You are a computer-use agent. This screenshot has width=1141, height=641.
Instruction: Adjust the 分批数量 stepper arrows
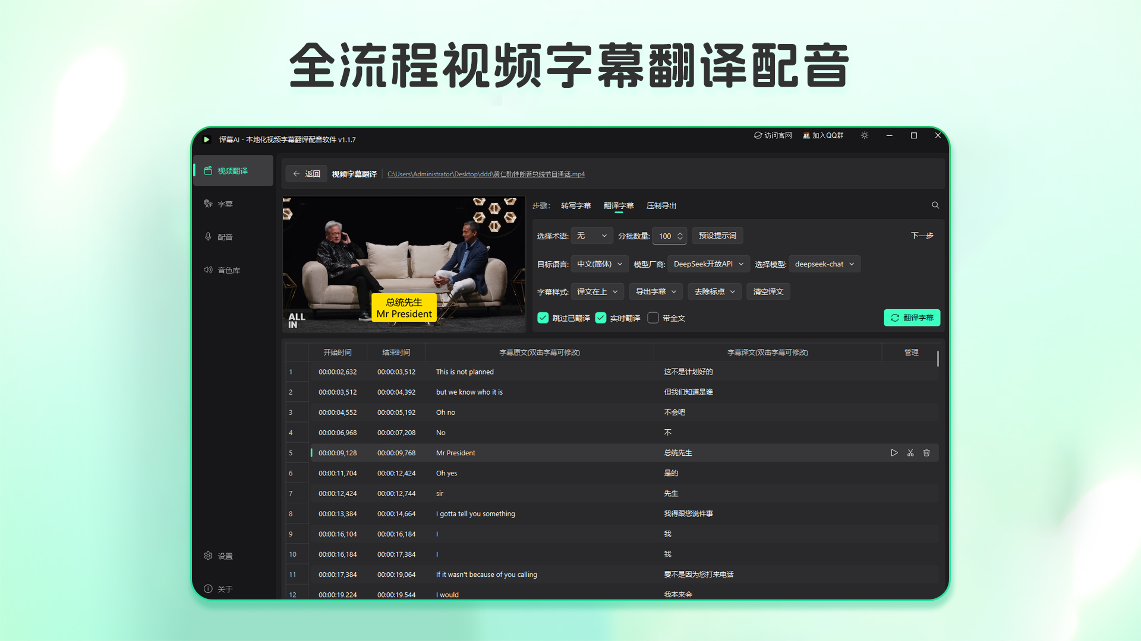click(x=680, y=236)
